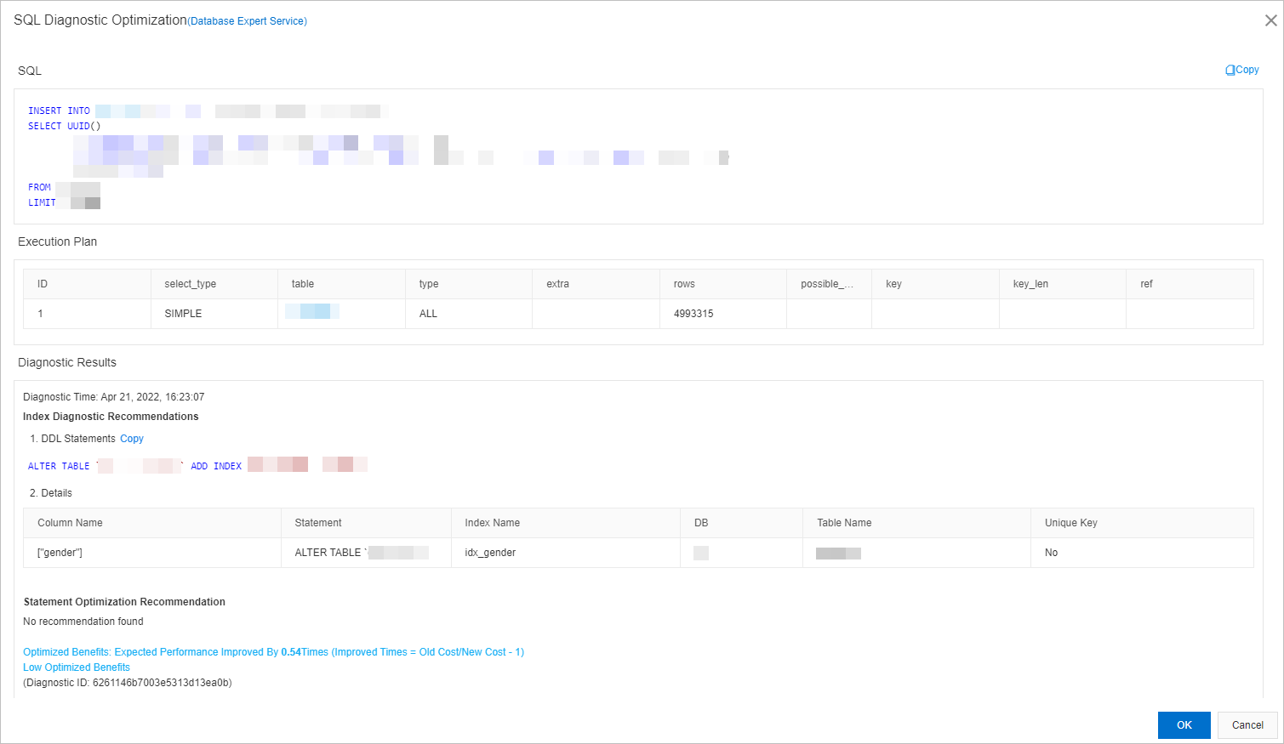The height and width of the screenshot is (744, 1284).
Task: Select the type column header
Action: (469, 284)
